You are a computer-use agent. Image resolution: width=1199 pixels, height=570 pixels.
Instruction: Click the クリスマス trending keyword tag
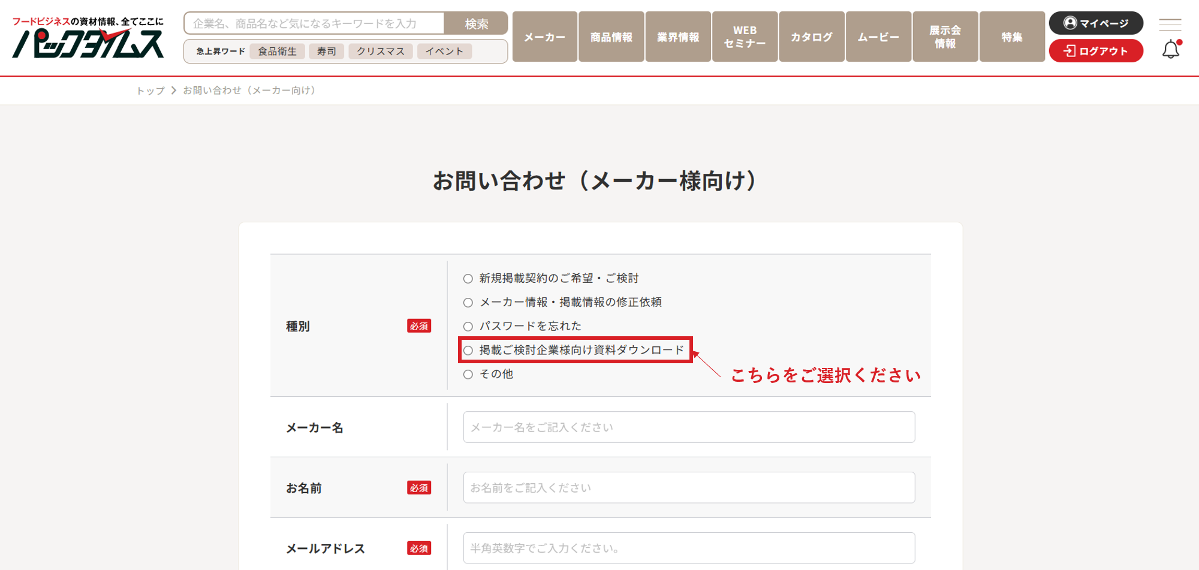point(380,52)
